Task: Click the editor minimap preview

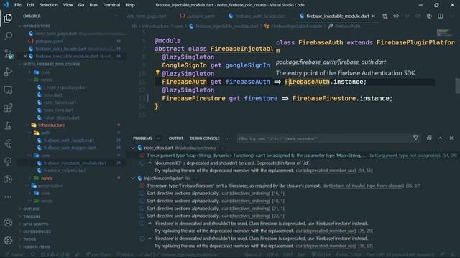Action: tap(444, 32)
